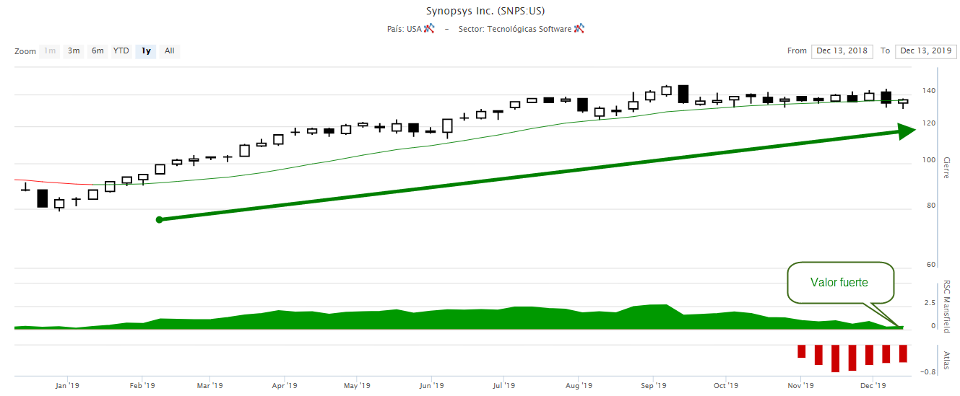This screenshot has height=396, width=960.
Task: Click the RSC Mansfield axis label
Action: point(946,305)
